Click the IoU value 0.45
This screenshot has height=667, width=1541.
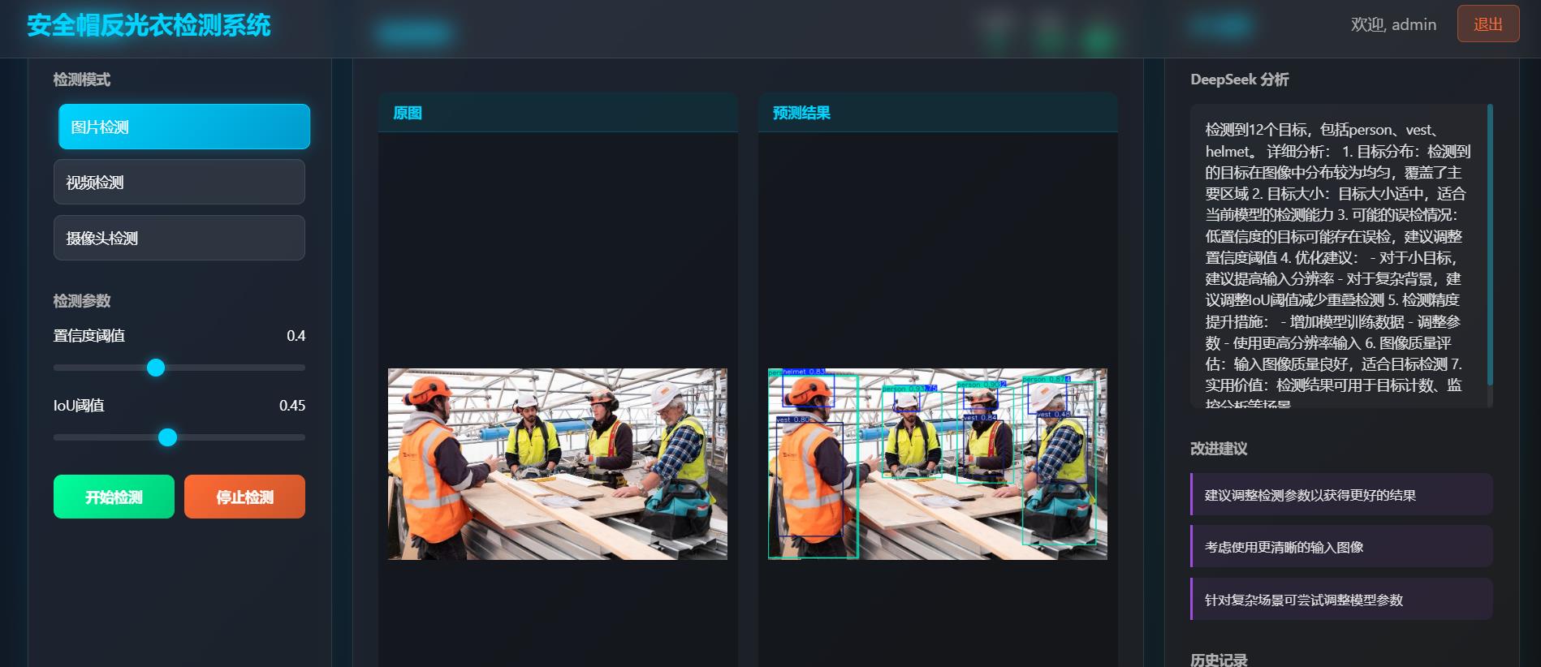point(292,406)
